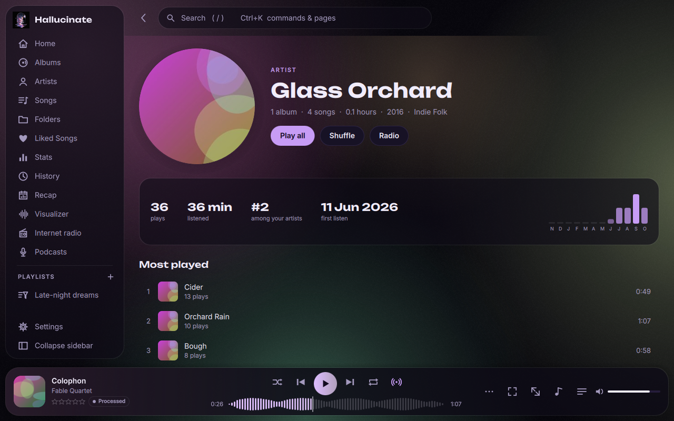The height and width of the screenshot is (421, 674).
Task: Click the Colophon album art thumbnail
Action: tap(29, 392)
